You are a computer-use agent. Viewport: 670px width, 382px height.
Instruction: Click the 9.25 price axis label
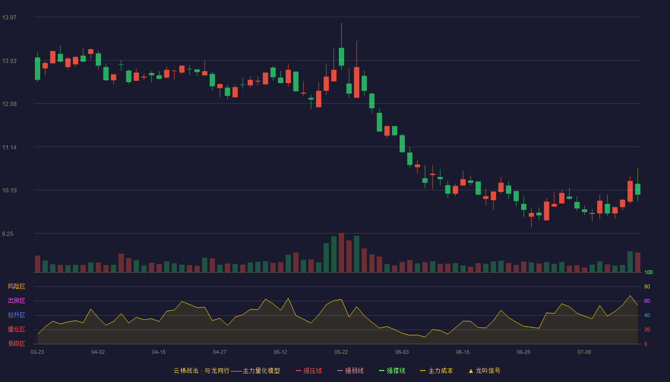(x=9, y=234)
